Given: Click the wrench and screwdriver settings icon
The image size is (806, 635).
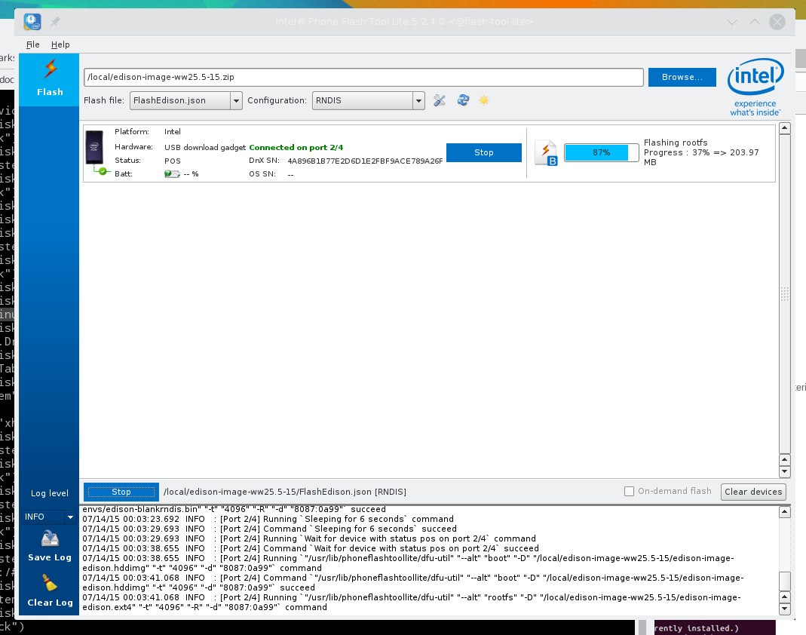Looking at the screenshot, I should 440,100.
